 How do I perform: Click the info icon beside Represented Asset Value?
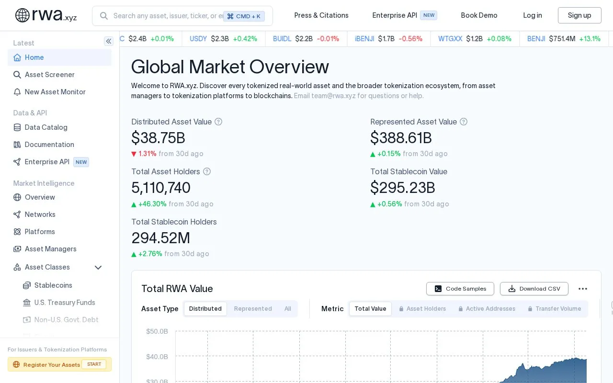464,122
